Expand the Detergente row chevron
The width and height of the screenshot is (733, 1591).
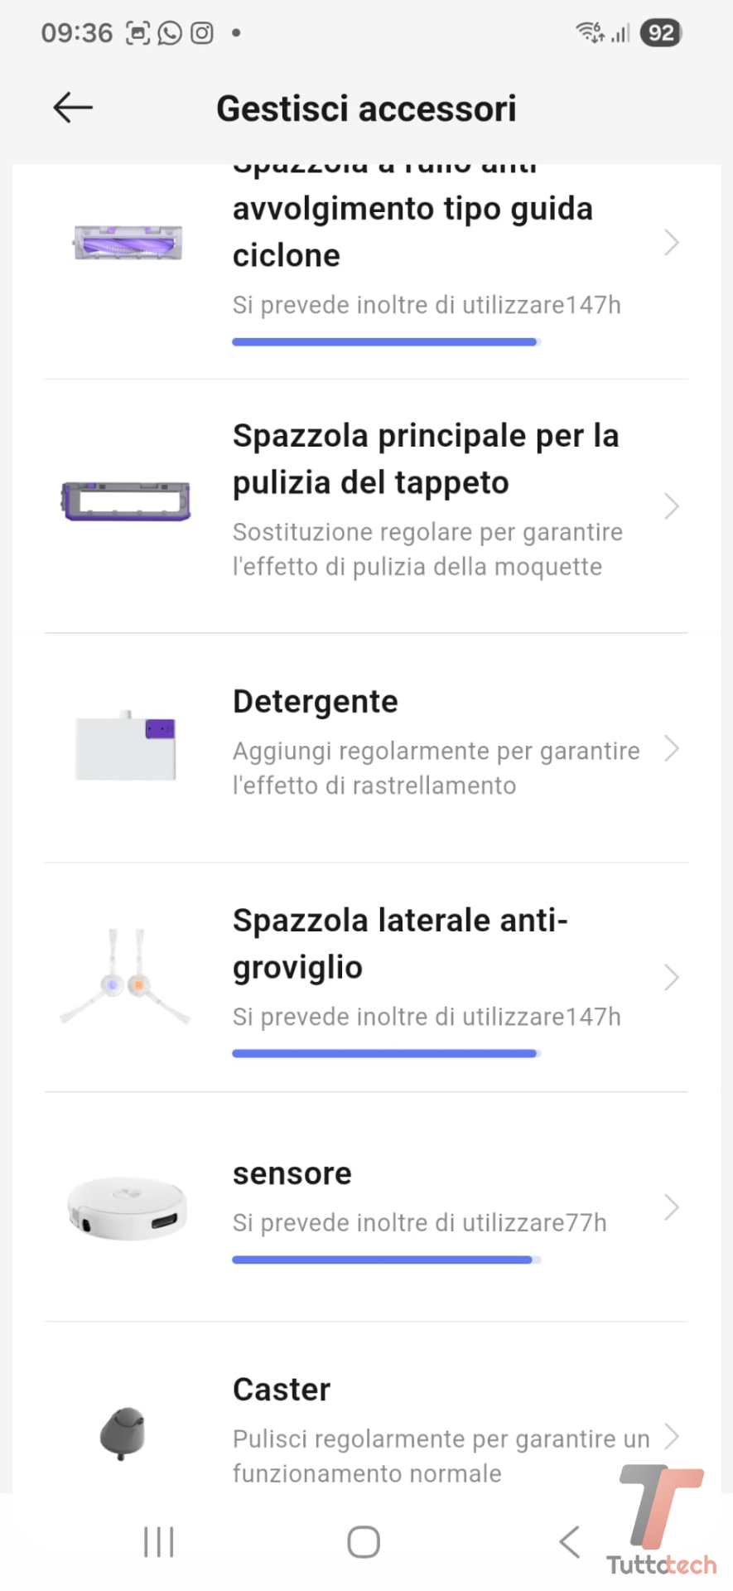coord(671,749)
